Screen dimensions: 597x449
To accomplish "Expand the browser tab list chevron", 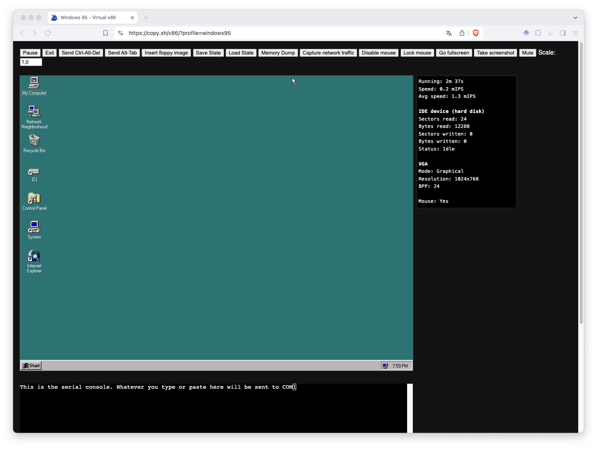I will 575,18.
